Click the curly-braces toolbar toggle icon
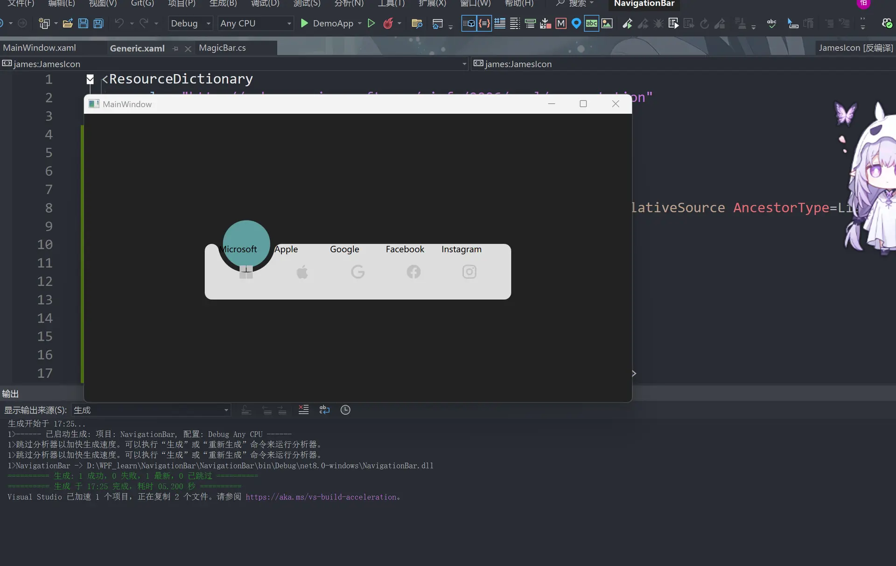The width and height of the screenshot is (896, 566). pos(484,23)
